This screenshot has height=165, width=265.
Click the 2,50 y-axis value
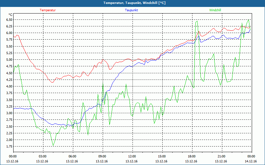[10, 126]
